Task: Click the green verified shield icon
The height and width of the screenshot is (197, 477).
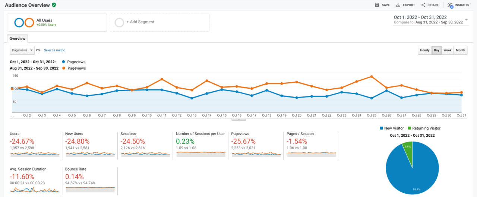Action: 54,5
